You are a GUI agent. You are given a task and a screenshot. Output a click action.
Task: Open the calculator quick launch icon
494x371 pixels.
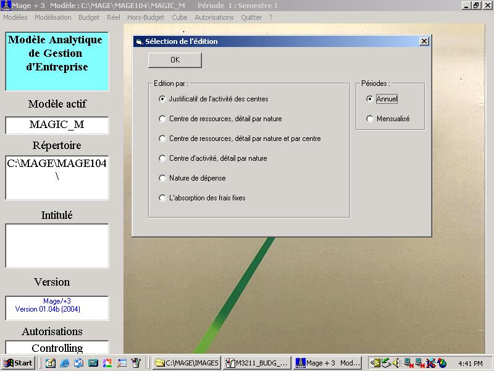pyautogui.click(x=93, y=363)
